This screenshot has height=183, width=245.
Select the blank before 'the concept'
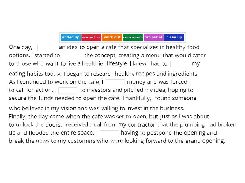pos(72,56)
